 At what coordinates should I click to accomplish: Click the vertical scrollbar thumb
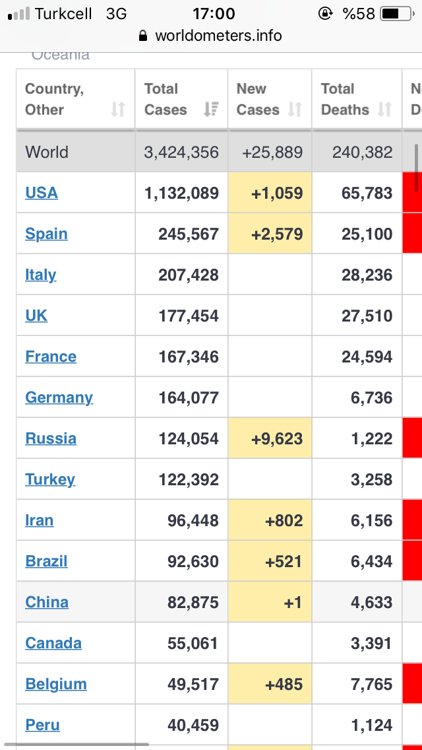(416, 168)
